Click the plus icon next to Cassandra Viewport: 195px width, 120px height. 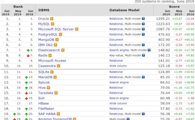59,66
